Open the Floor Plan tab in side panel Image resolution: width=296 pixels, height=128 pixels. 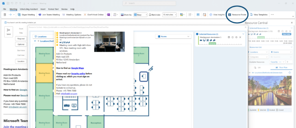point(281,68)
